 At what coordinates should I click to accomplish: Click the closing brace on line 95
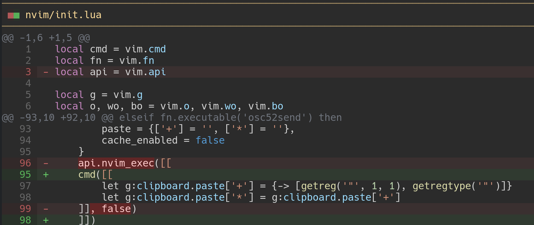pyautogui.click(x=81, y=152)
